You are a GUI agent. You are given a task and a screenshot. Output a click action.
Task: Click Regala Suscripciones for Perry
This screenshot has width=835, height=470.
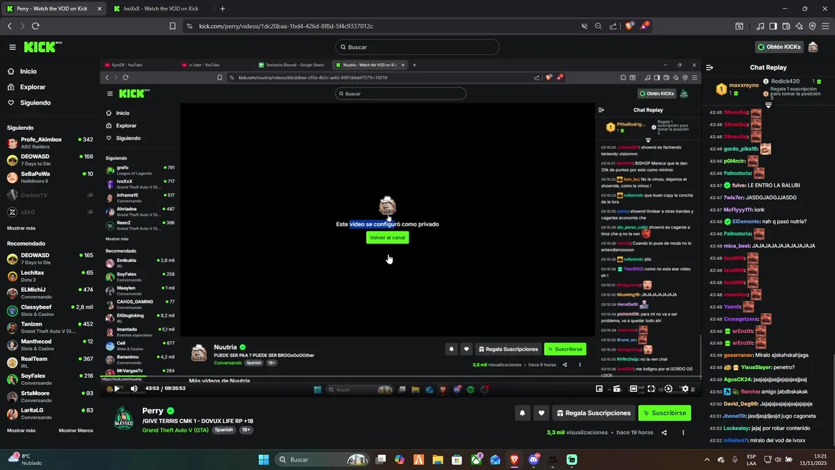(594, 413)
